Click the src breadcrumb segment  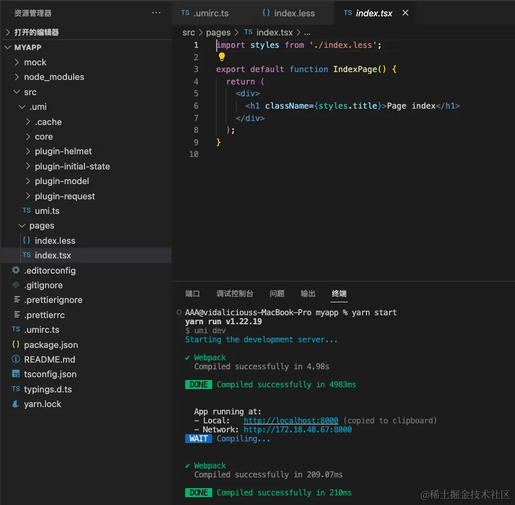(x=189, y=33)
